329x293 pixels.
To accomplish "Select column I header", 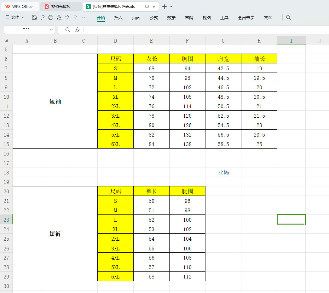I will pyautogui.click(x=291, y=41).
